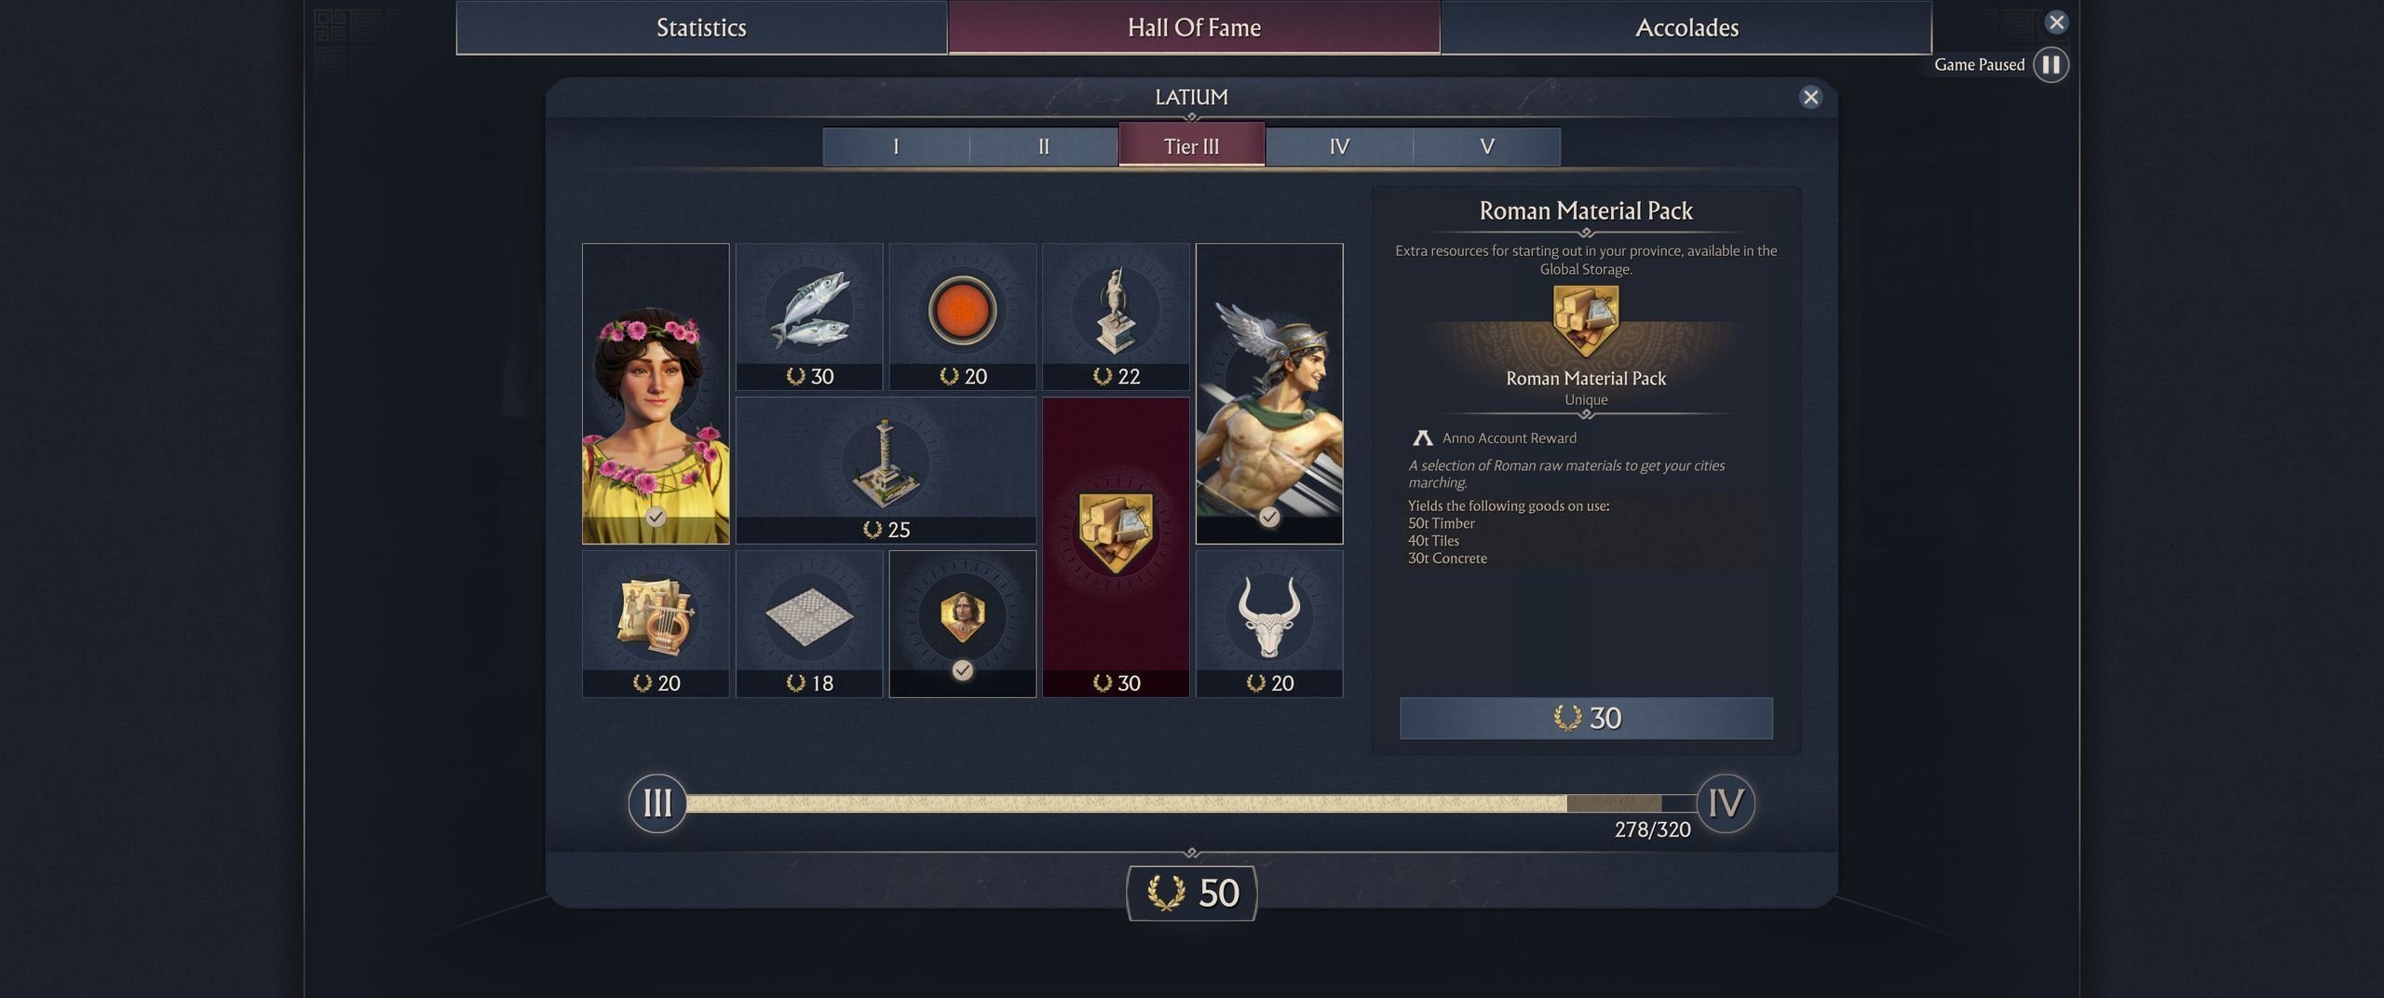Select the winged-helmet Mercury portrait
This screenshot has width=2384, height=998.
click(1269, 394)
